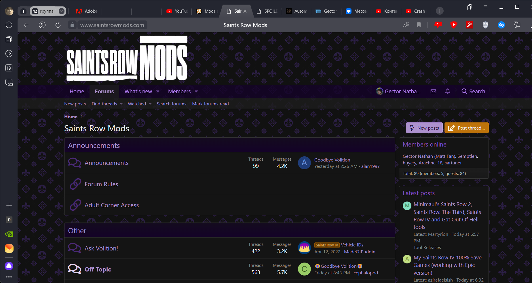The image size is (532, 283).
Task: Click the Saints Row Mods logo image
Action: click(x=127, y=58)
